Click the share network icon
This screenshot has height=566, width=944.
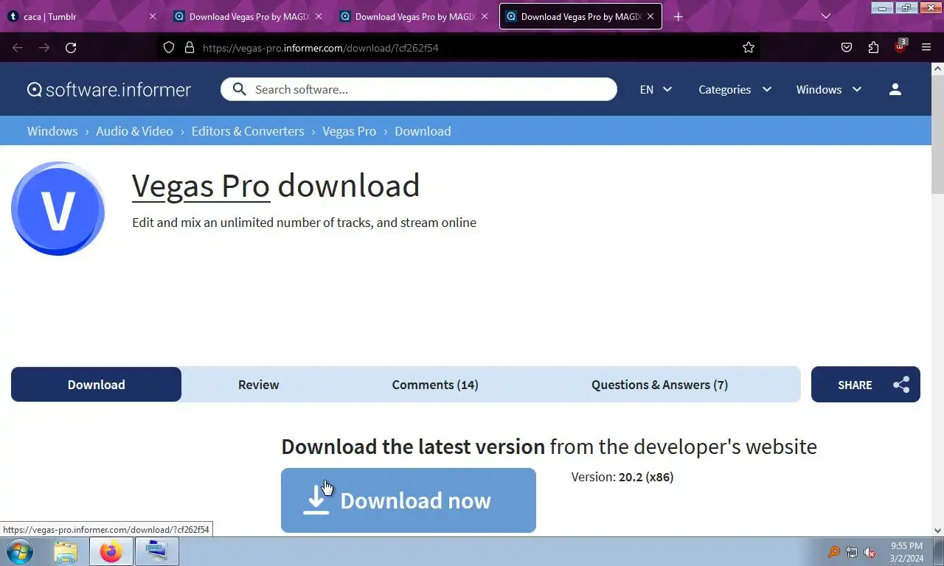pyautogui.click(x=901, y=385)
